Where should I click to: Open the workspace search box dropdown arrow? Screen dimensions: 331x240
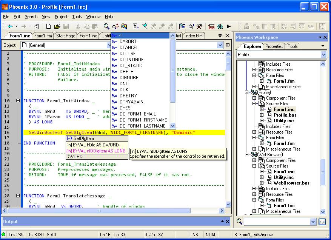coord(313,222)
